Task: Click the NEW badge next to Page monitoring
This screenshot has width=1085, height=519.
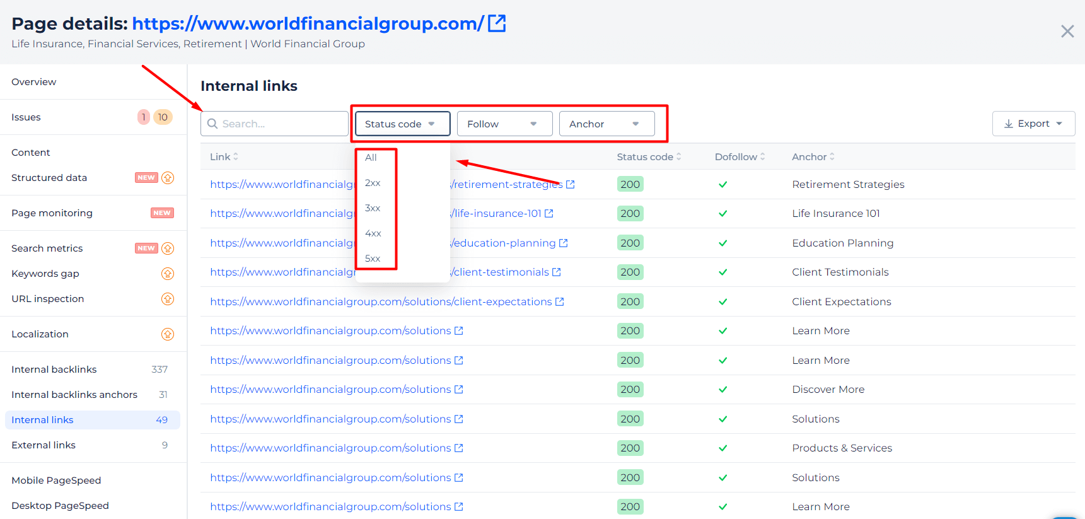Action: (162, 213)
